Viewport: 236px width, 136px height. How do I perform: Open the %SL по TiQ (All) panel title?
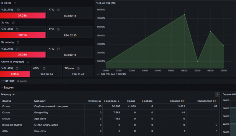tap(106, 3)
